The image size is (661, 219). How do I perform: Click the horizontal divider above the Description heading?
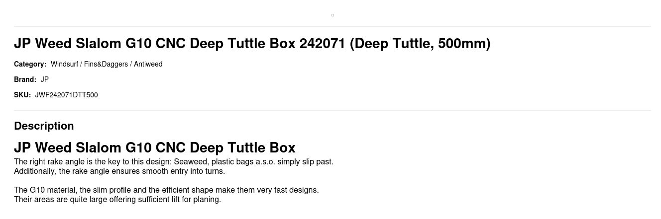(x=332, y=110)
